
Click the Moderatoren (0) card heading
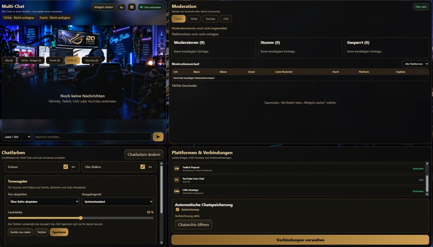[189, 43]
